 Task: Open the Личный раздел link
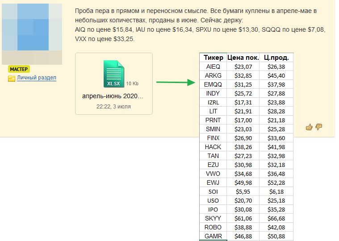tap(37, 78)
